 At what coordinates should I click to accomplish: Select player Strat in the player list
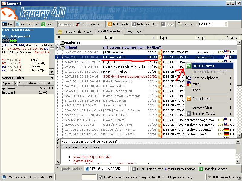point(35,60)
